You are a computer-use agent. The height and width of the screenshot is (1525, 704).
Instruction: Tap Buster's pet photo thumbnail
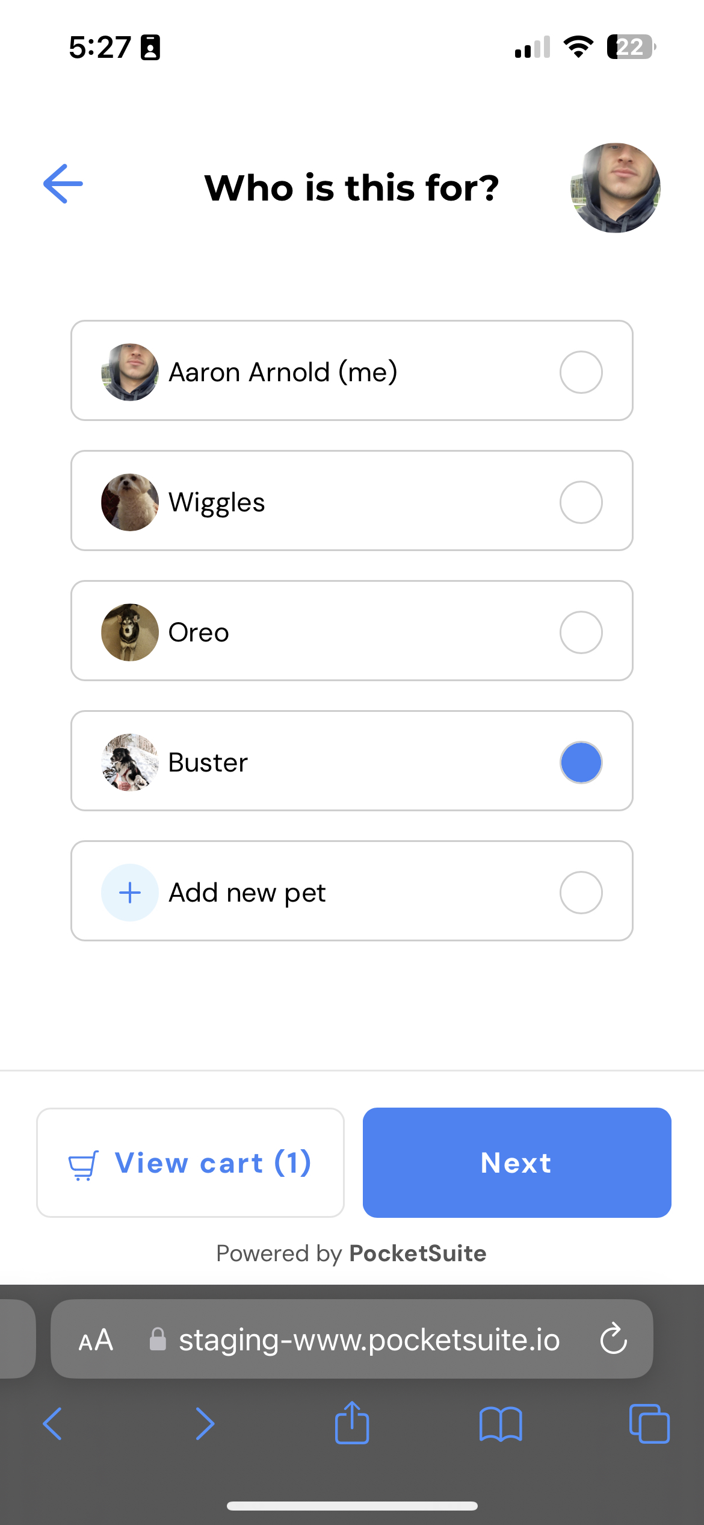coord(130,762)
